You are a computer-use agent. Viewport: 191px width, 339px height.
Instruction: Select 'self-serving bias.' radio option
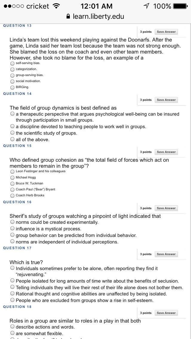click(12, 63)
